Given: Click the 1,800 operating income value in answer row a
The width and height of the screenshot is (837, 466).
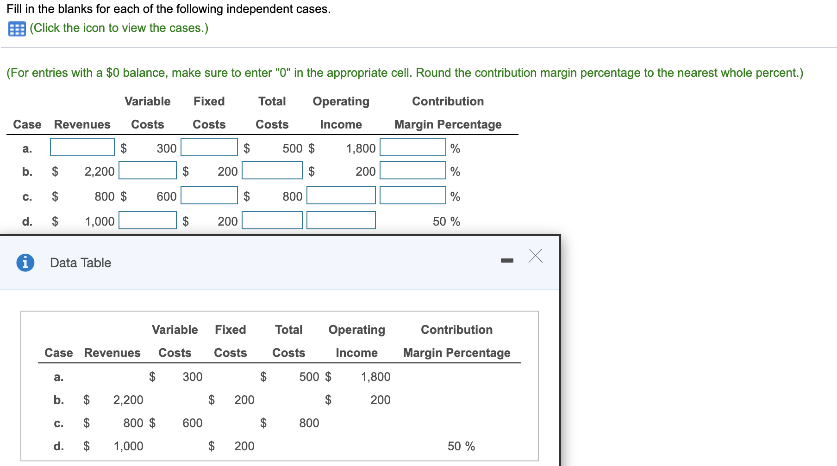Looking at the screenshot, I should (x=361, y=148).
